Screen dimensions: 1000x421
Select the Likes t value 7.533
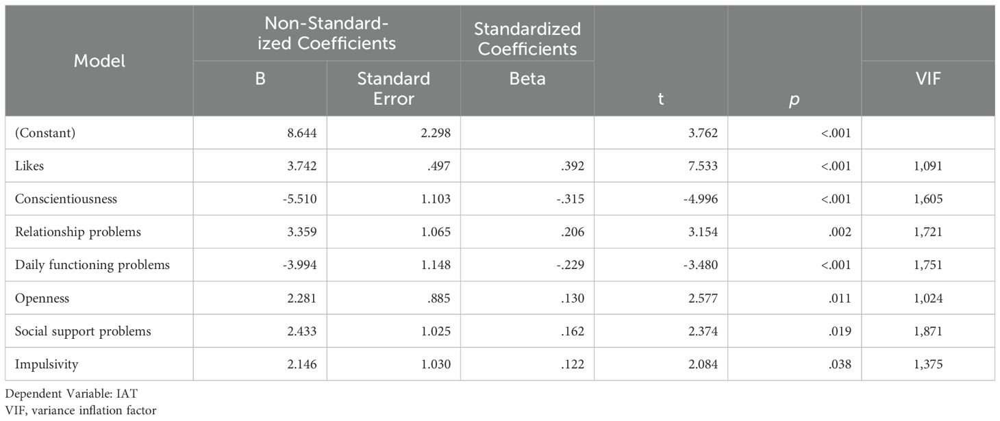(701, 166)
